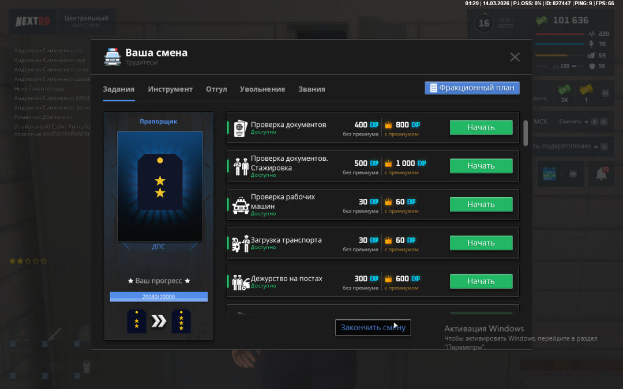This screenshot has height=389, width=623.
Task: Click the premium crown icon for Проверка документов
Action: [388, 125]
